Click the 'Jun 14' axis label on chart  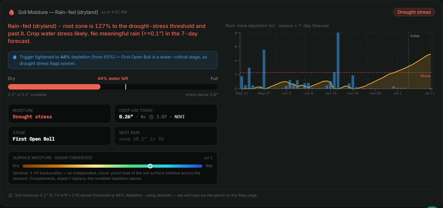tap(331, 93)
